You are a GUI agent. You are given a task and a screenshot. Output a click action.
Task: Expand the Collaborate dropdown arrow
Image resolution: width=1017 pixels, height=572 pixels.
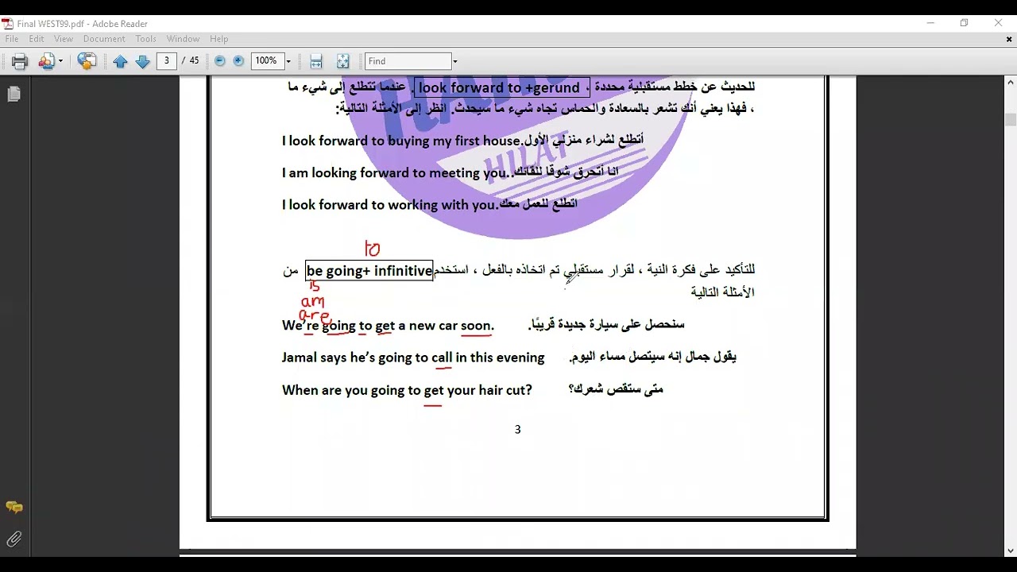click(x=60, y=61)
